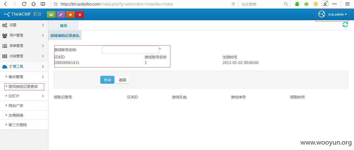The width and height of the screenshot is (354, 150).
Task: Click the orange home toolbar icon
Action: [70, 15]
